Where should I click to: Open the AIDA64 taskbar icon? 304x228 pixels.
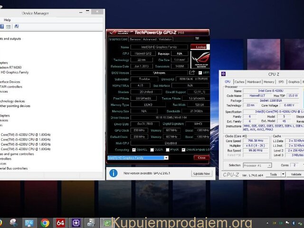click(x=60, y=222)
